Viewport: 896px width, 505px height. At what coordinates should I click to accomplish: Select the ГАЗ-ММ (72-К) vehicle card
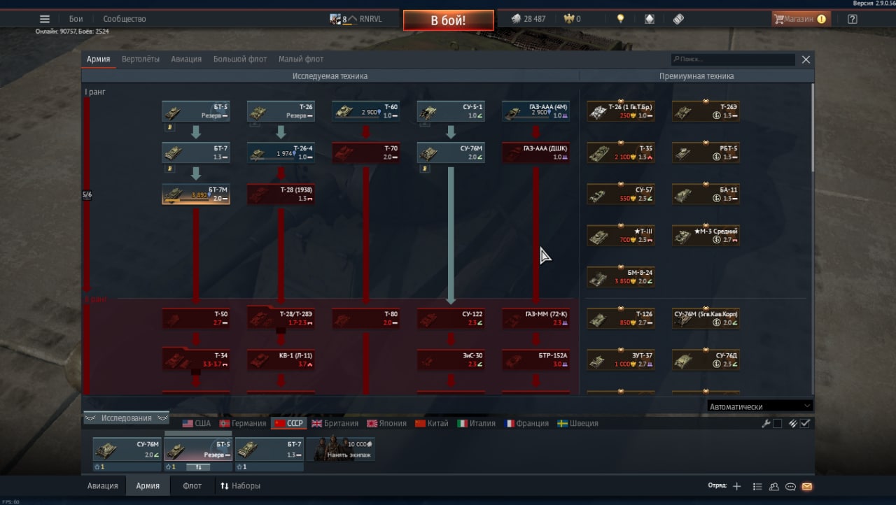(x=535, y=318)
